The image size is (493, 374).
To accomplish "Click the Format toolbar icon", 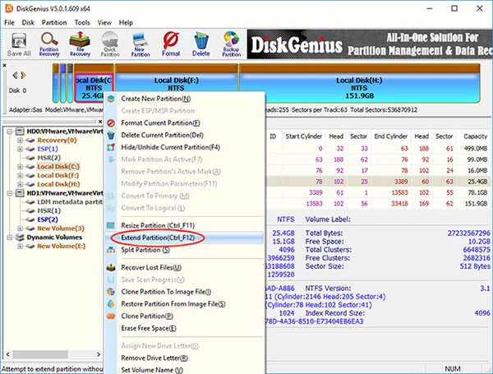I will tap(171, 43).
